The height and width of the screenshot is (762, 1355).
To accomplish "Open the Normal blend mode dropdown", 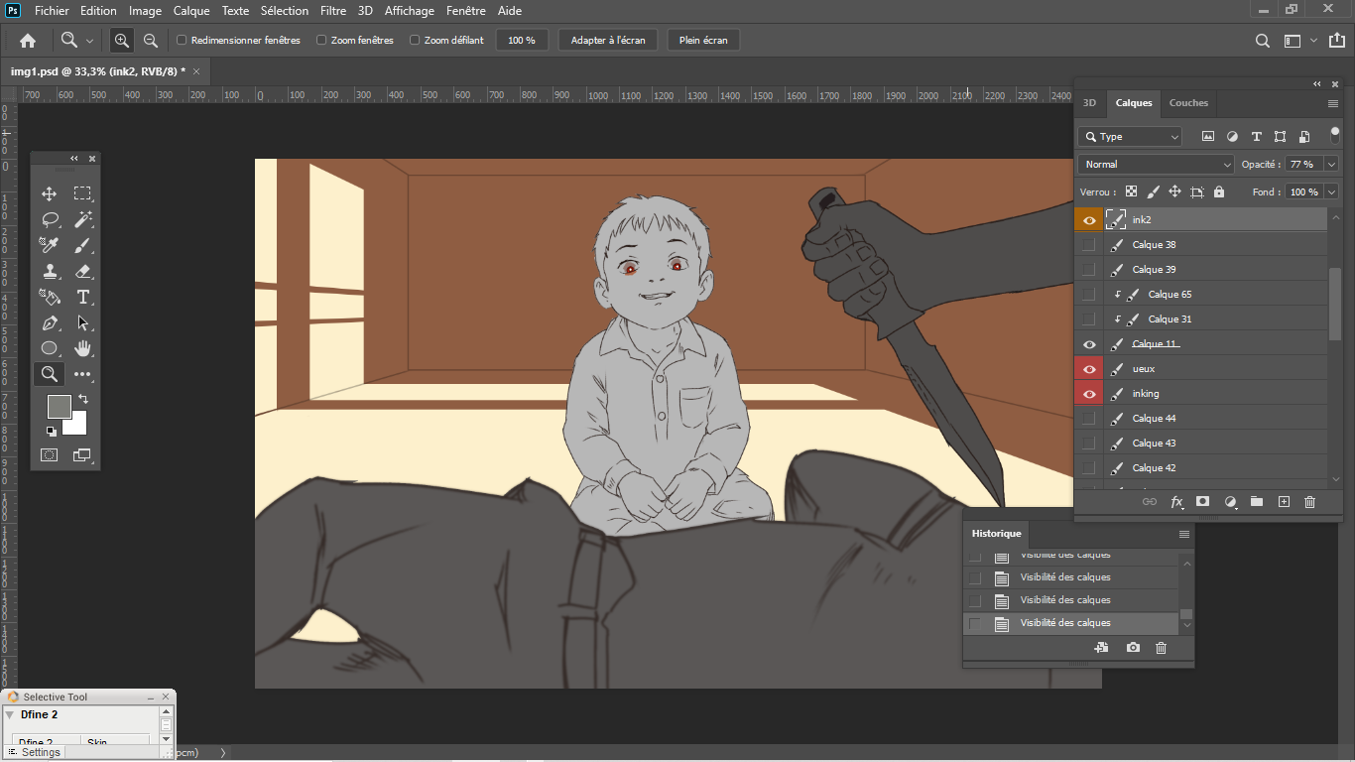I will coord(1156,165).
